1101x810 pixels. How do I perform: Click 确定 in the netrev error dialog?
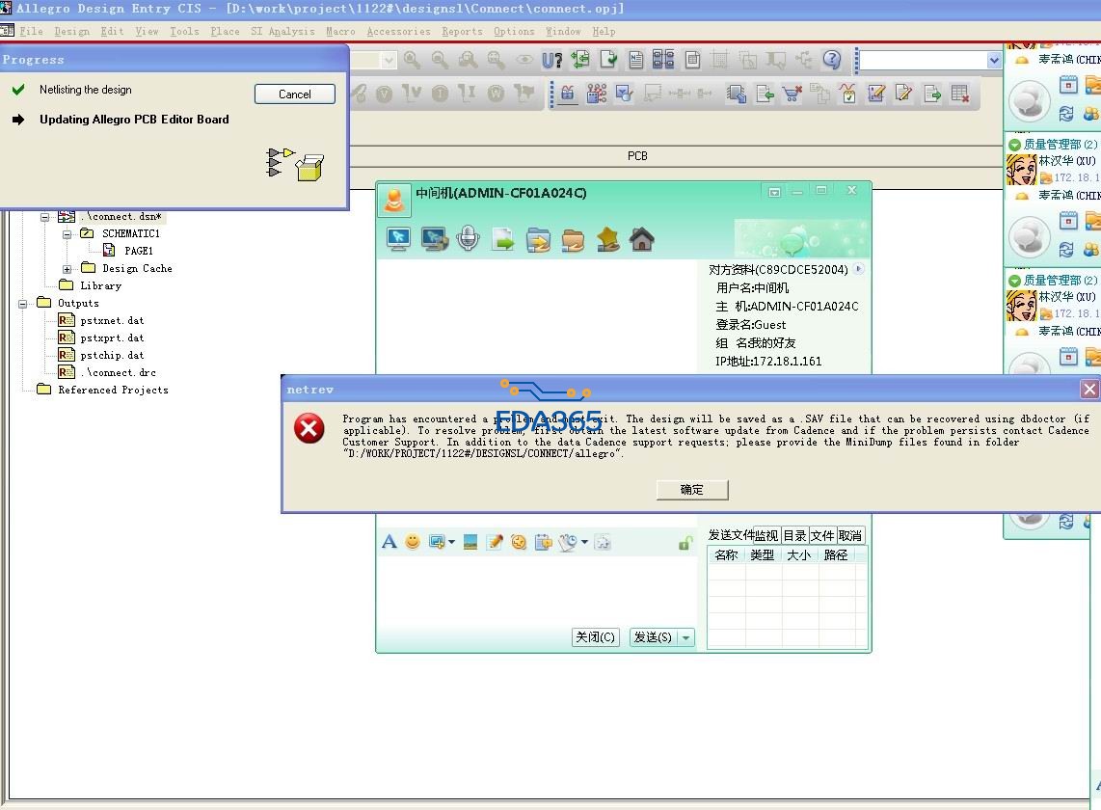pyautogui.click(x=691, y=490)
